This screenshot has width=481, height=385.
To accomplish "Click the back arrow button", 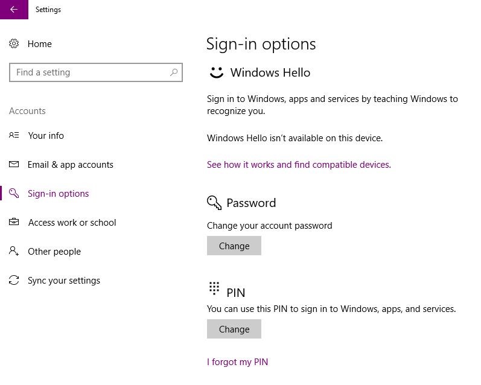I will pyautogui.click(x=13, y=10).
